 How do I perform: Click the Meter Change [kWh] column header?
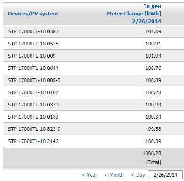(134, 14)
